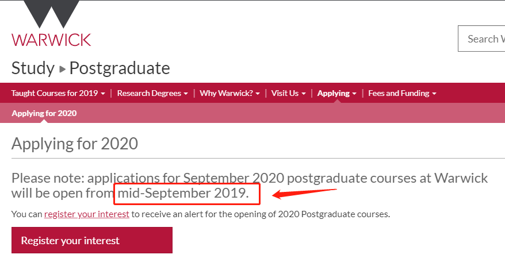505x266 pixels.
Task: Open the Research Degrees menu
Action: [149, 93]
